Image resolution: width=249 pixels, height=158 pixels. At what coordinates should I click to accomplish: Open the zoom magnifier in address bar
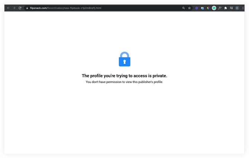click(x=184, y=8)
